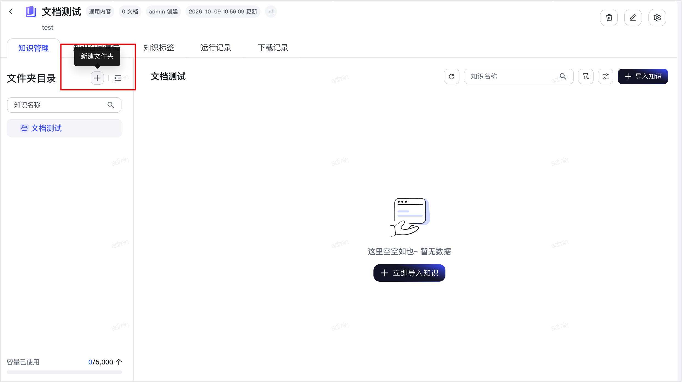Edit knowledge base info with the pencil icon

point(633,18)
